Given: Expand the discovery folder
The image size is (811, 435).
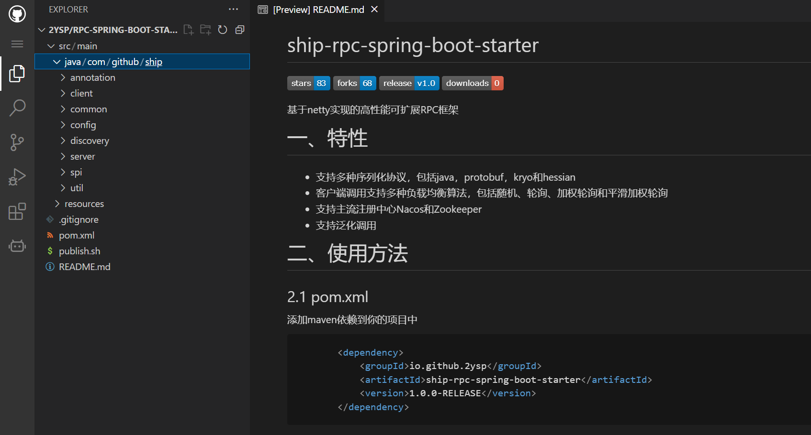Looking at the screenshot, I should click(63, 141).
